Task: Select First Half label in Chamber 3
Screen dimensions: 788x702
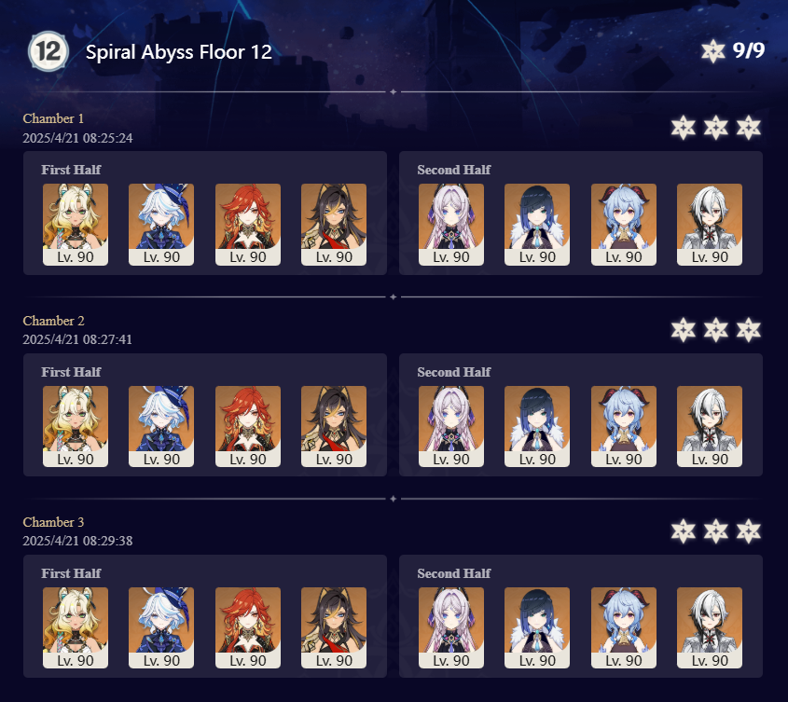Action: coord(71,573)
